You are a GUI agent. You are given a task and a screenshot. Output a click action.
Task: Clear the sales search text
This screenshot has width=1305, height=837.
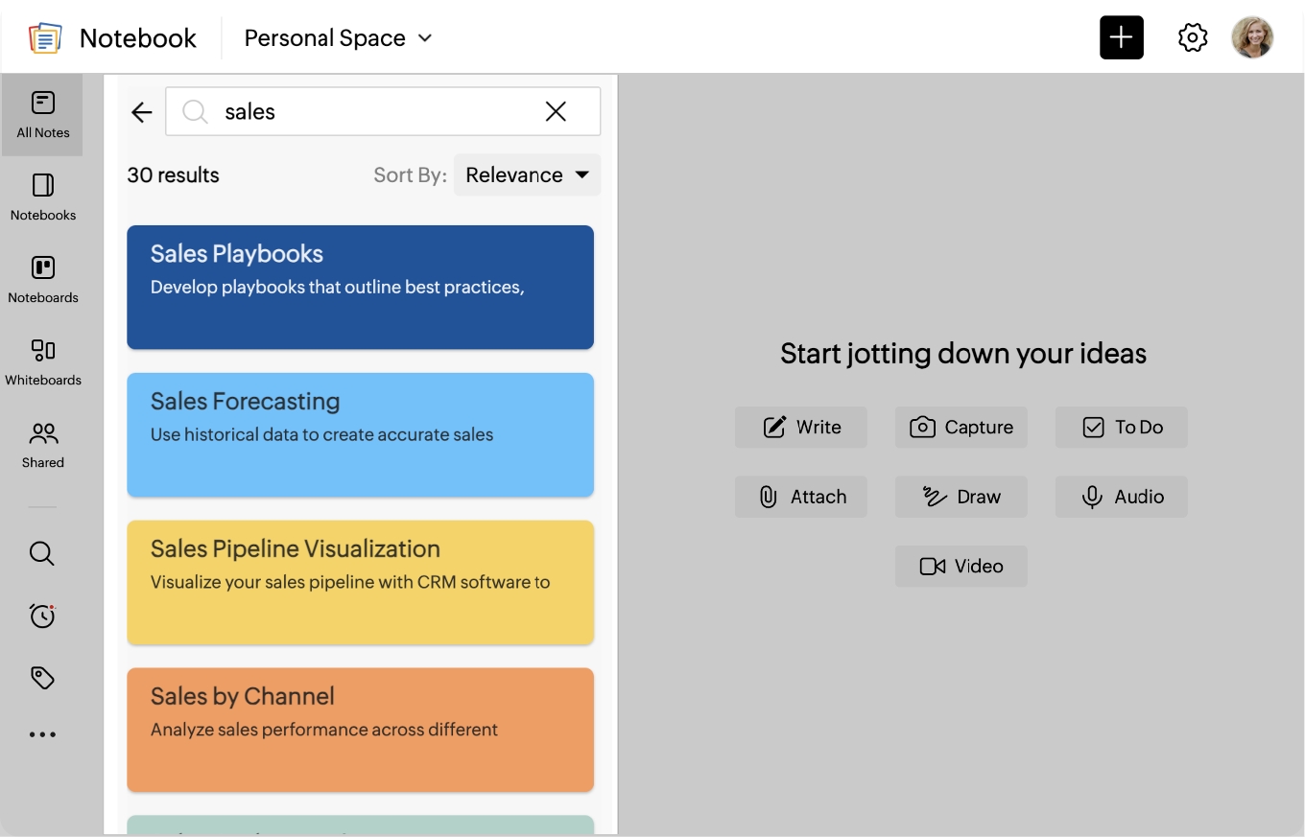point(556,111)
